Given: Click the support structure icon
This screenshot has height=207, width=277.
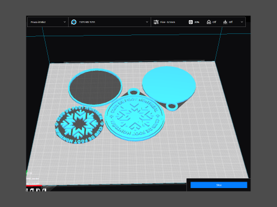Looking at the screenshot, I should tap(209, 22).
